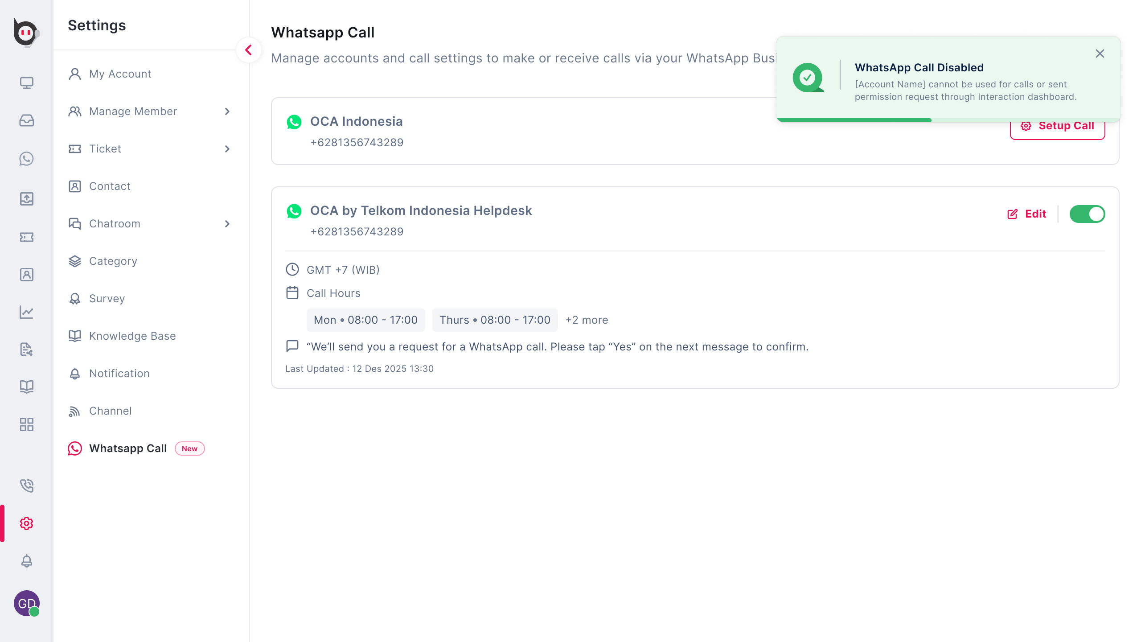The image size is (1141, 642).
Task: Click the GD user avatar
Action: click(x=27, y=604)
